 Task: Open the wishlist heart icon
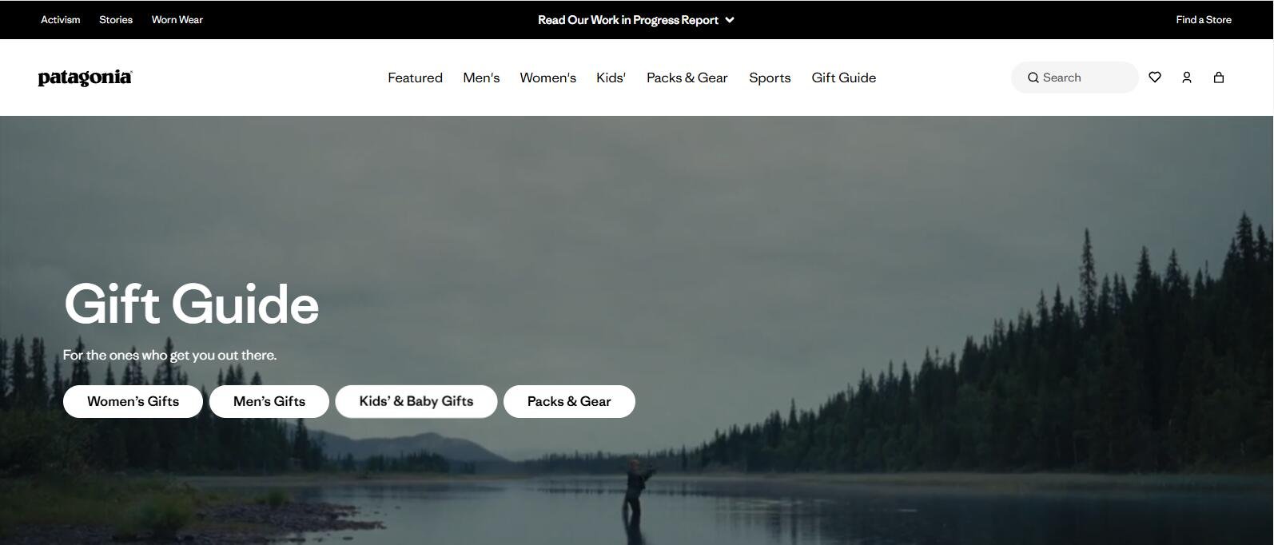point(1154,78)
